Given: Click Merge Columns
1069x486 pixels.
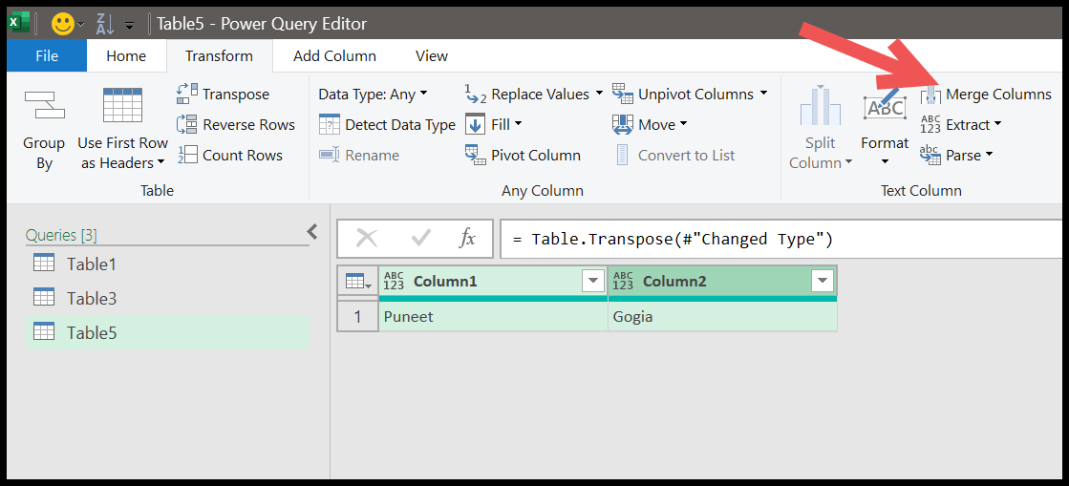Looking at the screenshot, I should tap(986, 95).
